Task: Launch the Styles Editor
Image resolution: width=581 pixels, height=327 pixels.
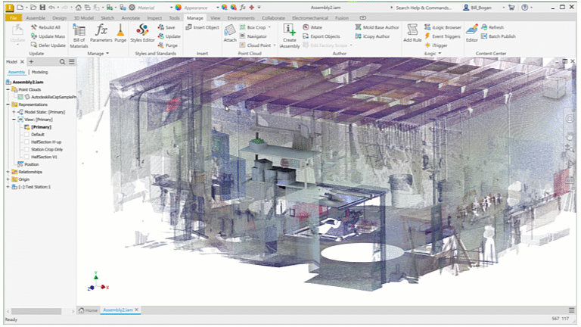Action: 142,33
